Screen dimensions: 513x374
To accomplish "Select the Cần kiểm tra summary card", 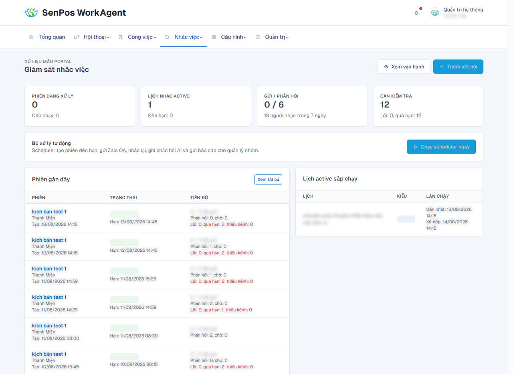I will pyautogui.click(x=428, y=106).
